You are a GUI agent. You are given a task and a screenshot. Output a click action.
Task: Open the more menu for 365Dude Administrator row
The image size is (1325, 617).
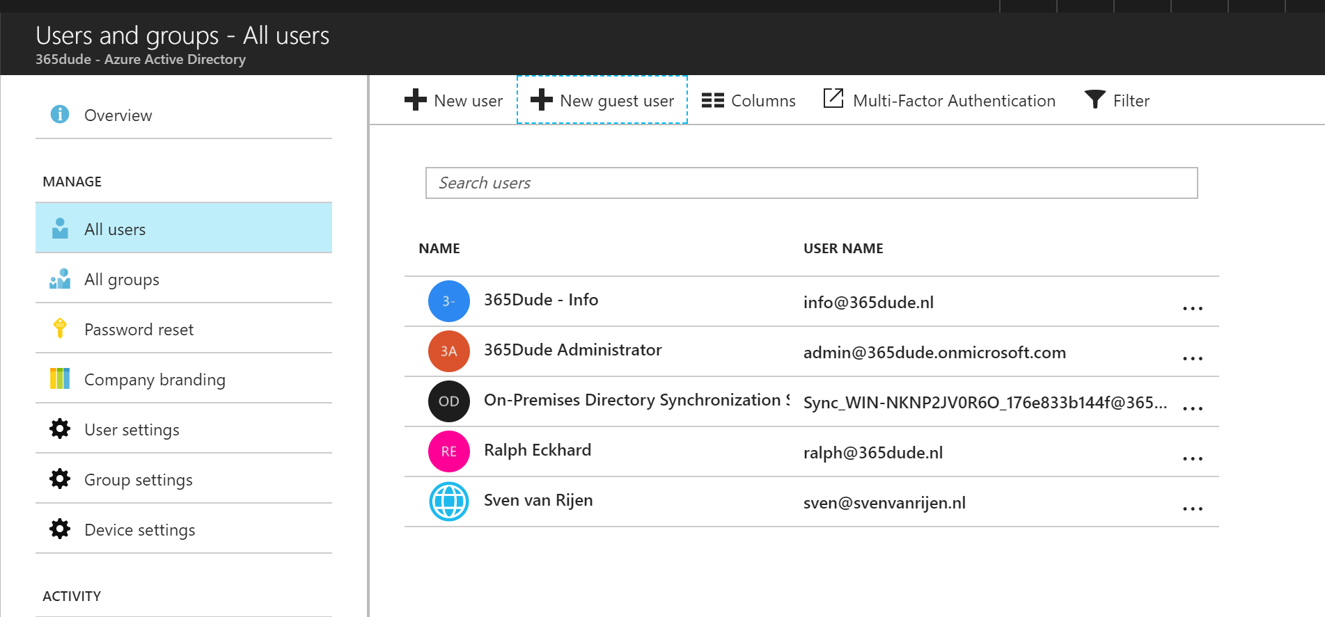[1193, 358]
